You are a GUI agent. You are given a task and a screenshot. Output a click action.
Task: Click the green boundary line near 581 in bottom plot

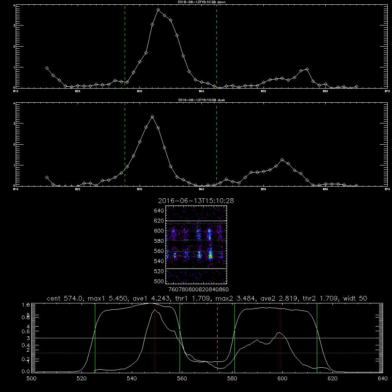tap(234, 338)
